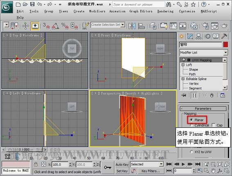Click the Set Key button
Screen dimensions: 232x176
(122, 171)
